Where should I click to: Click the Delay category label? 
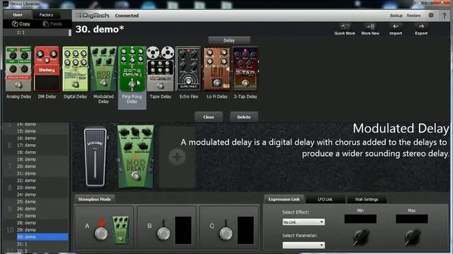coord(229,40)
